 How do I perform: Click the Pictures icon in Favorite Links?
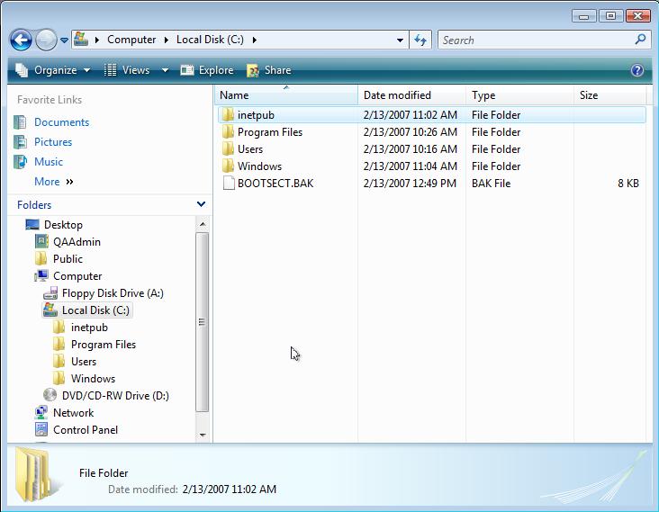(x=20, y=142)
